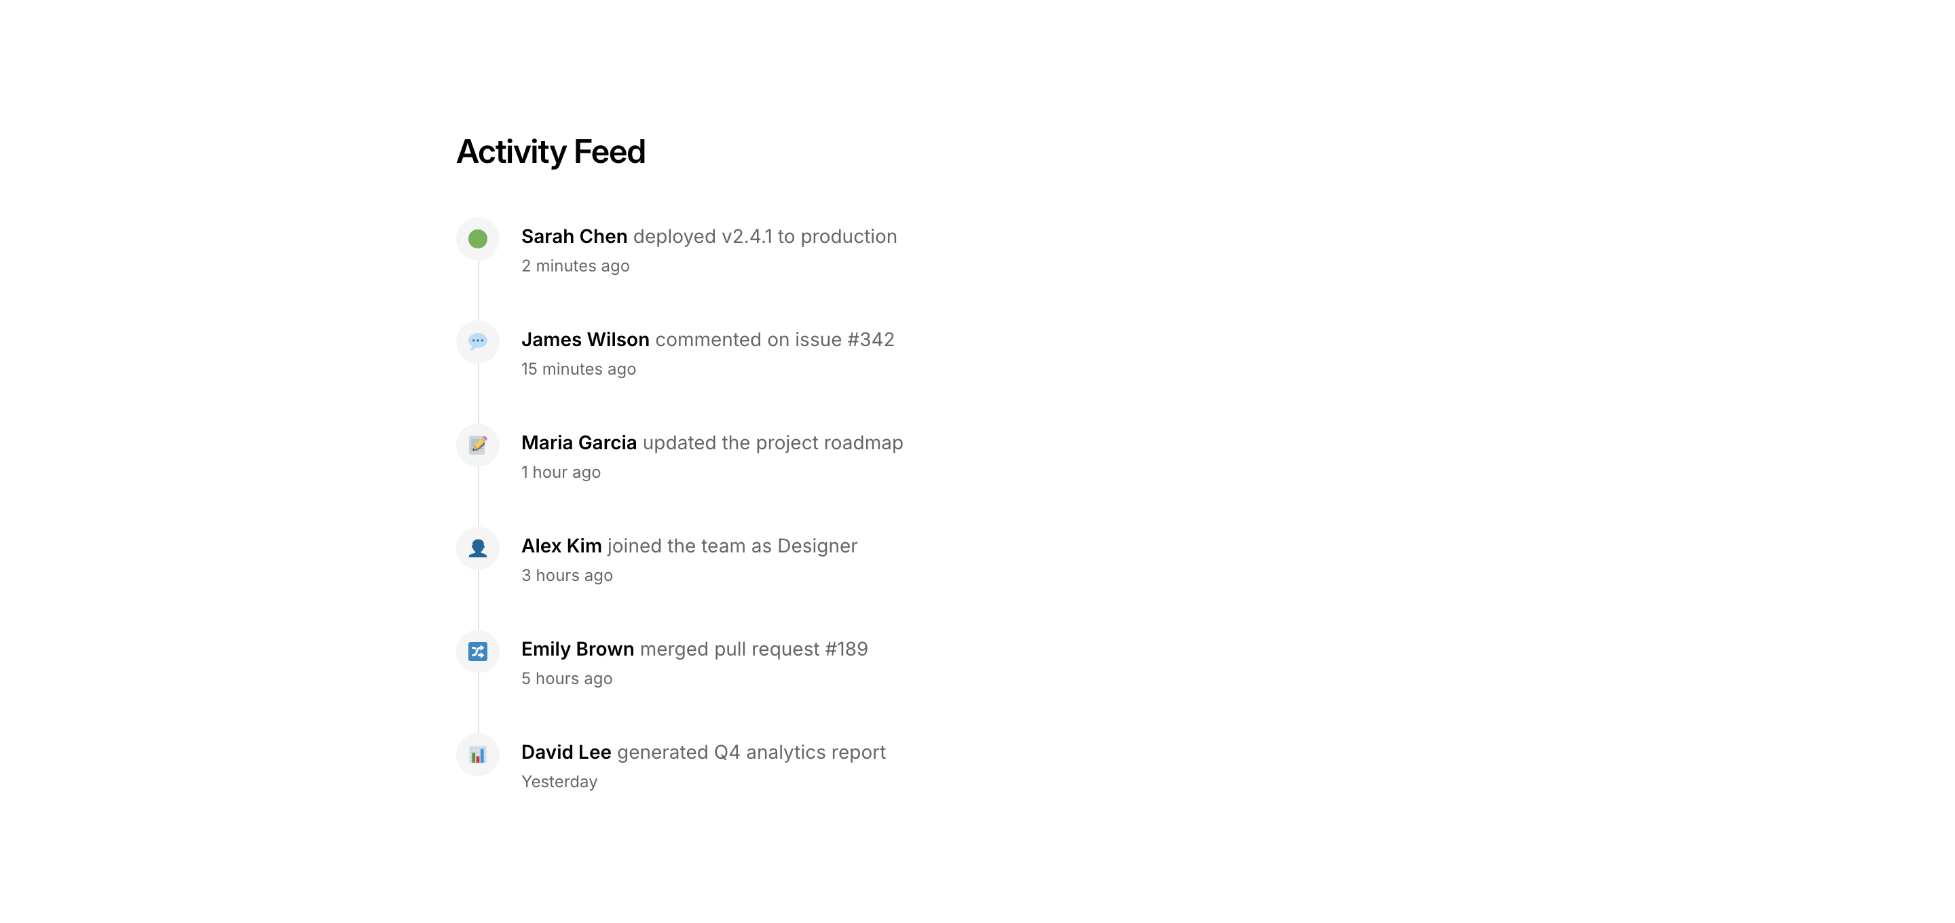This screenshot has height=923, width=1955.
Task: Select the Maria Garcia name link
Action: pyautogui.click(x=578, y=443)
